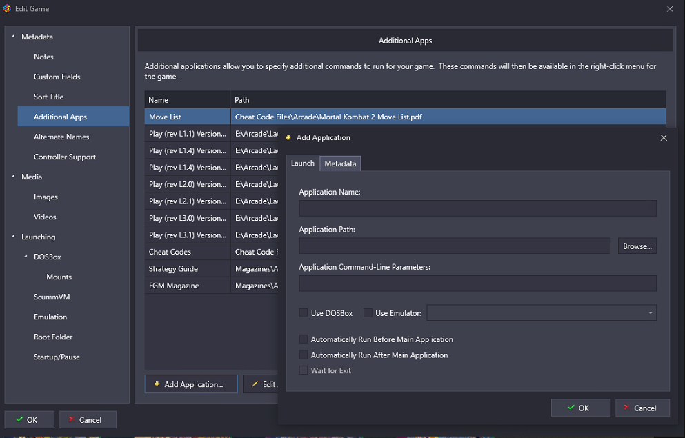Viewport: 685px width, 438px height.
Task: Toggle Automatically Run Before Main Application
Action: (304, 339)
